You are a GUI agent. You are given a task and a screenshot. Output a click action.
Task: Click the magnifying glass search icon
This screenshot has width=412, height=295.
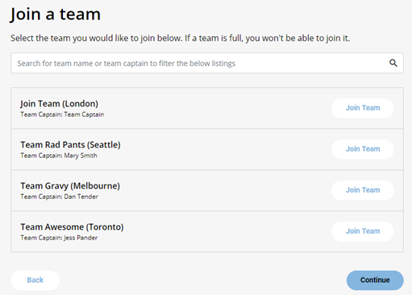coord(393,63)
